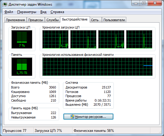Viewport: 164px width, 136px height.
Task: Select the Быстродействие tab
Action: (x=75, y=19)
